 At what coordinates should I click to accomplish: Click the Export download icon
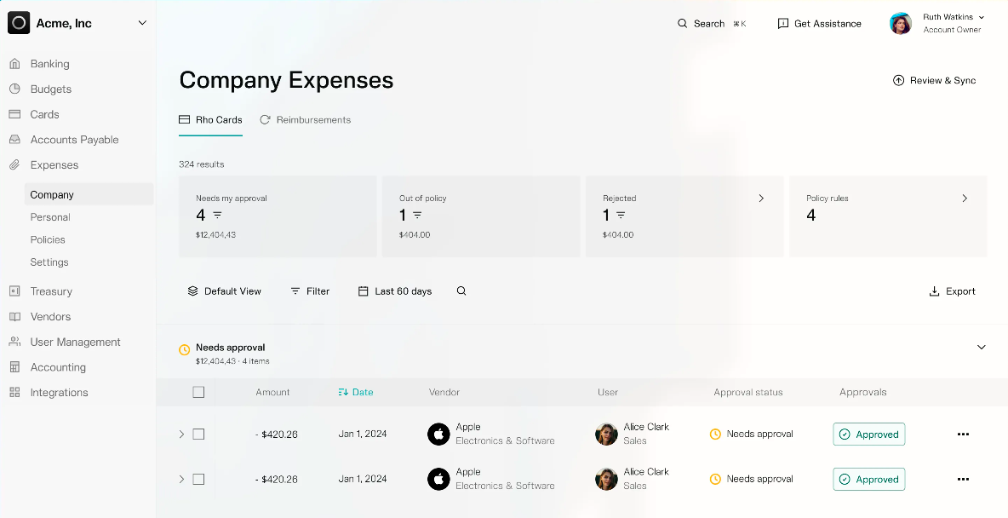click(x=935, y=291)
